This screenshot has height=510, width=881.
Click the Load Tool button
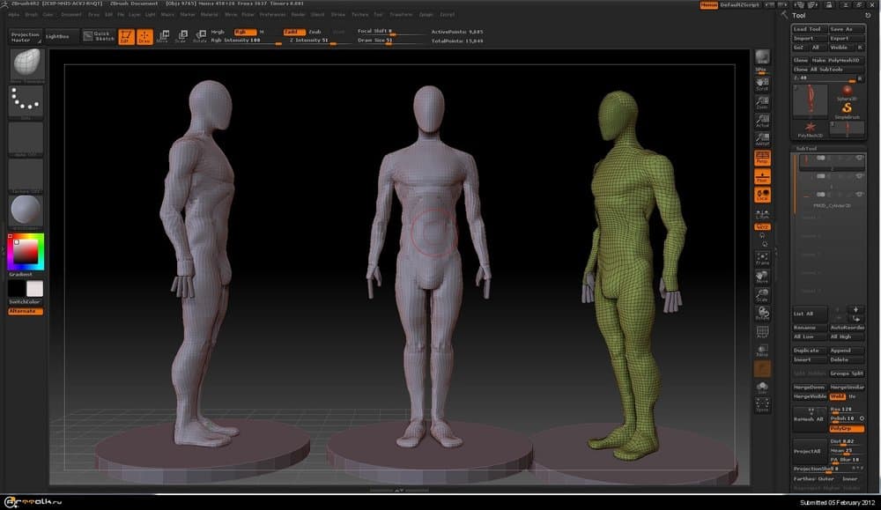pos(809,29)
